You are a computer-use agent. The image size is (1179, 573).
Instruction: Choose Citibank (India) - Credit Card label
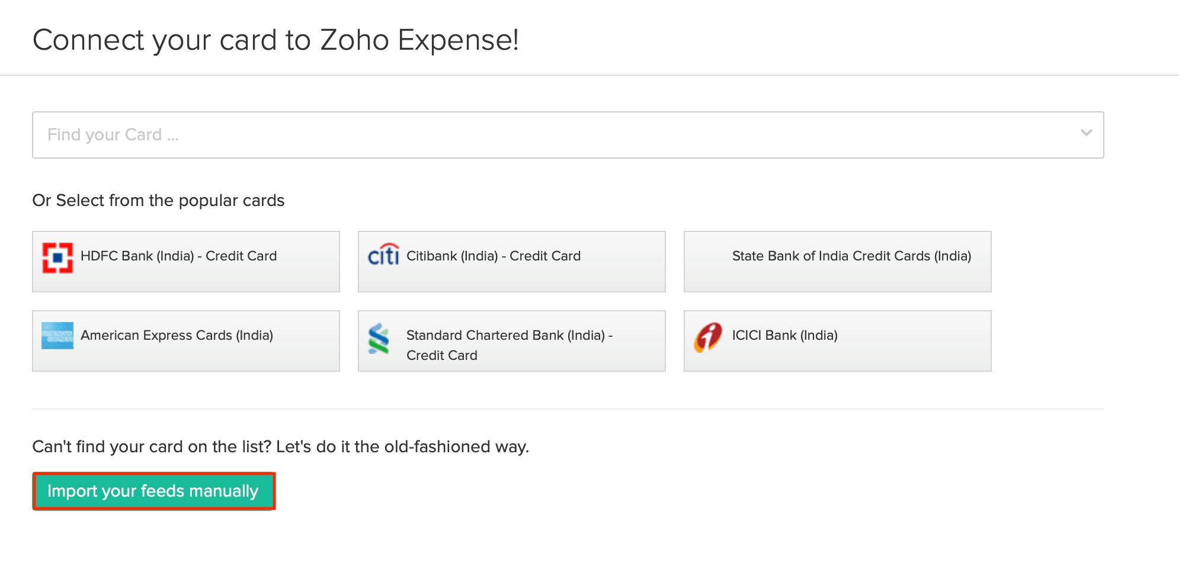494,256
